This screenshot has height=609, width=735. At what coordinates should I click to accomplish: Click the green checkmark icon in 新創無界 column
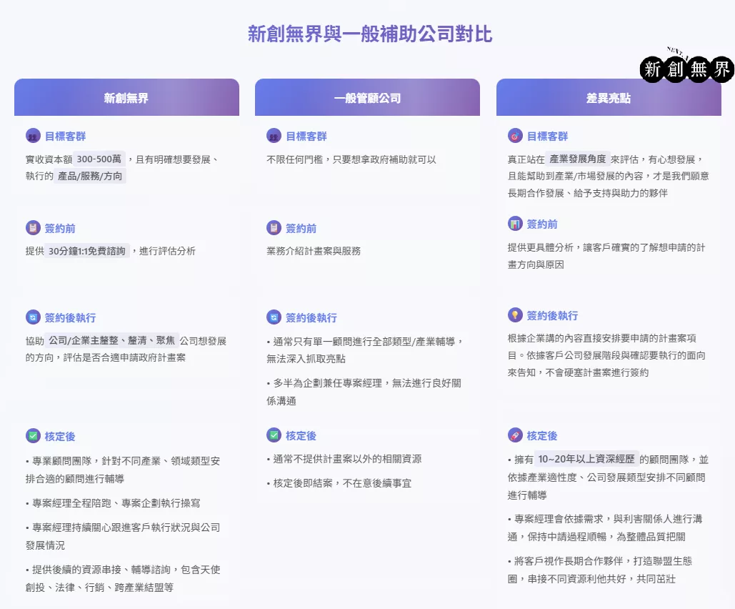point(33,435)
